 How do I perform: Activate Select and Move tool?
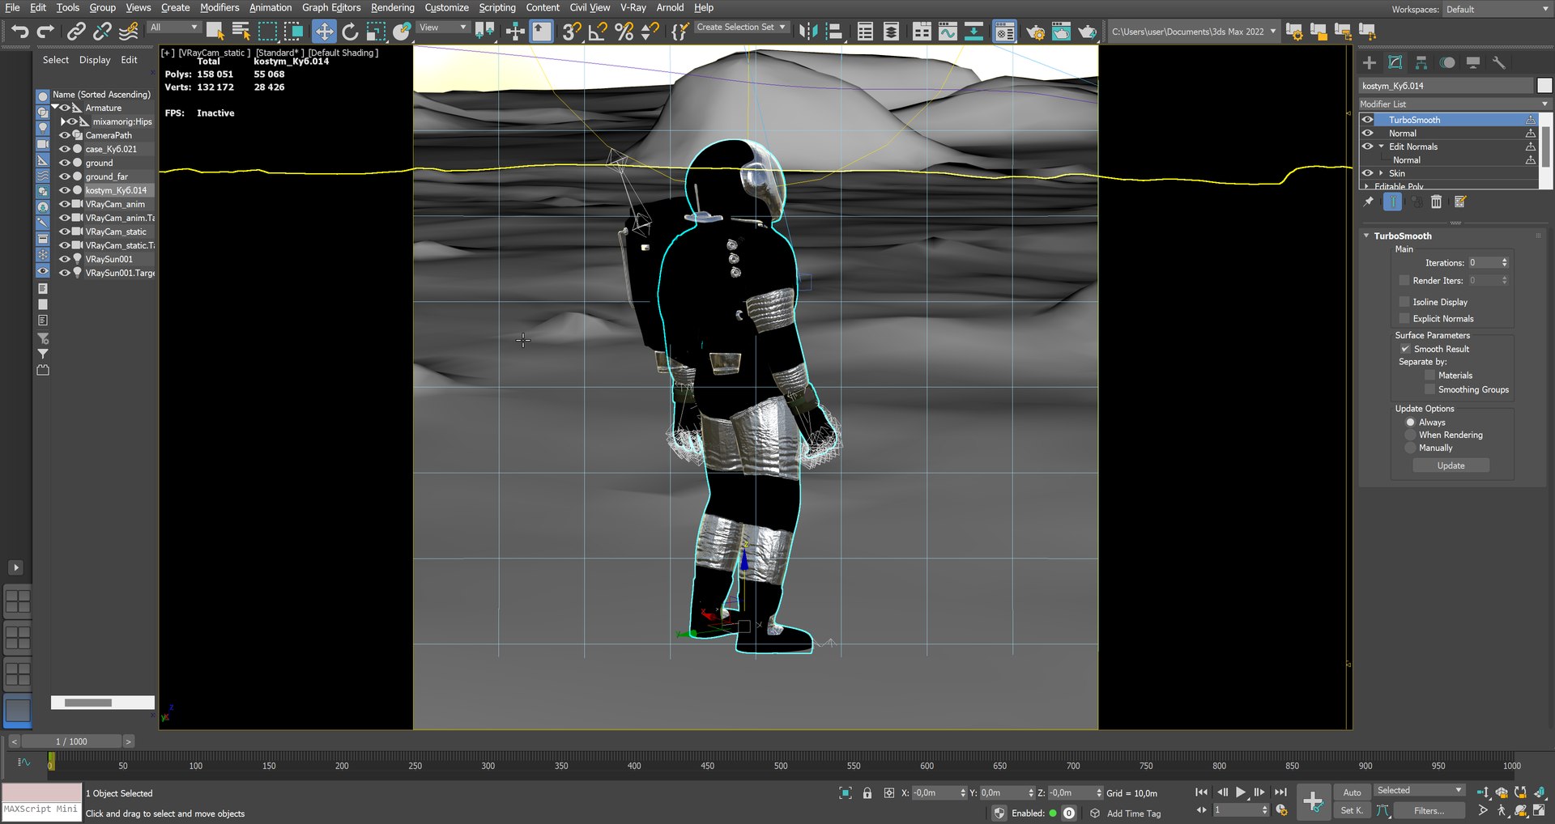click(x=324, y=32)
